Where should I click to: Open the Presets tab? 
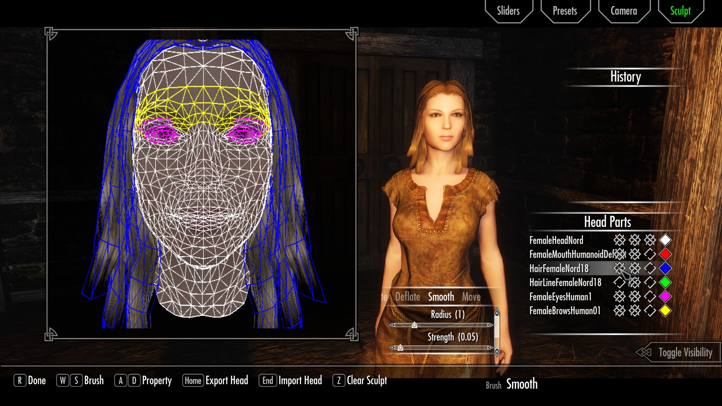pos(565,11)
